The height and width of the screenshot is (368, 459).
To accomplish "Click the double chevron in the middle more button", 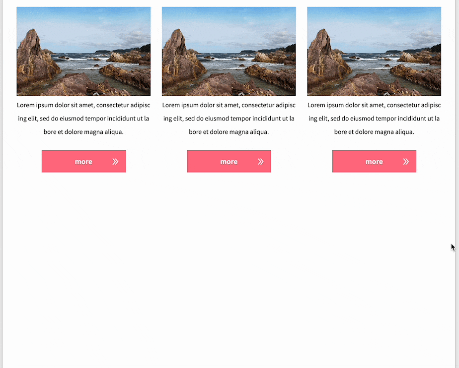I will pyautogui.click(x=260, y=162).
